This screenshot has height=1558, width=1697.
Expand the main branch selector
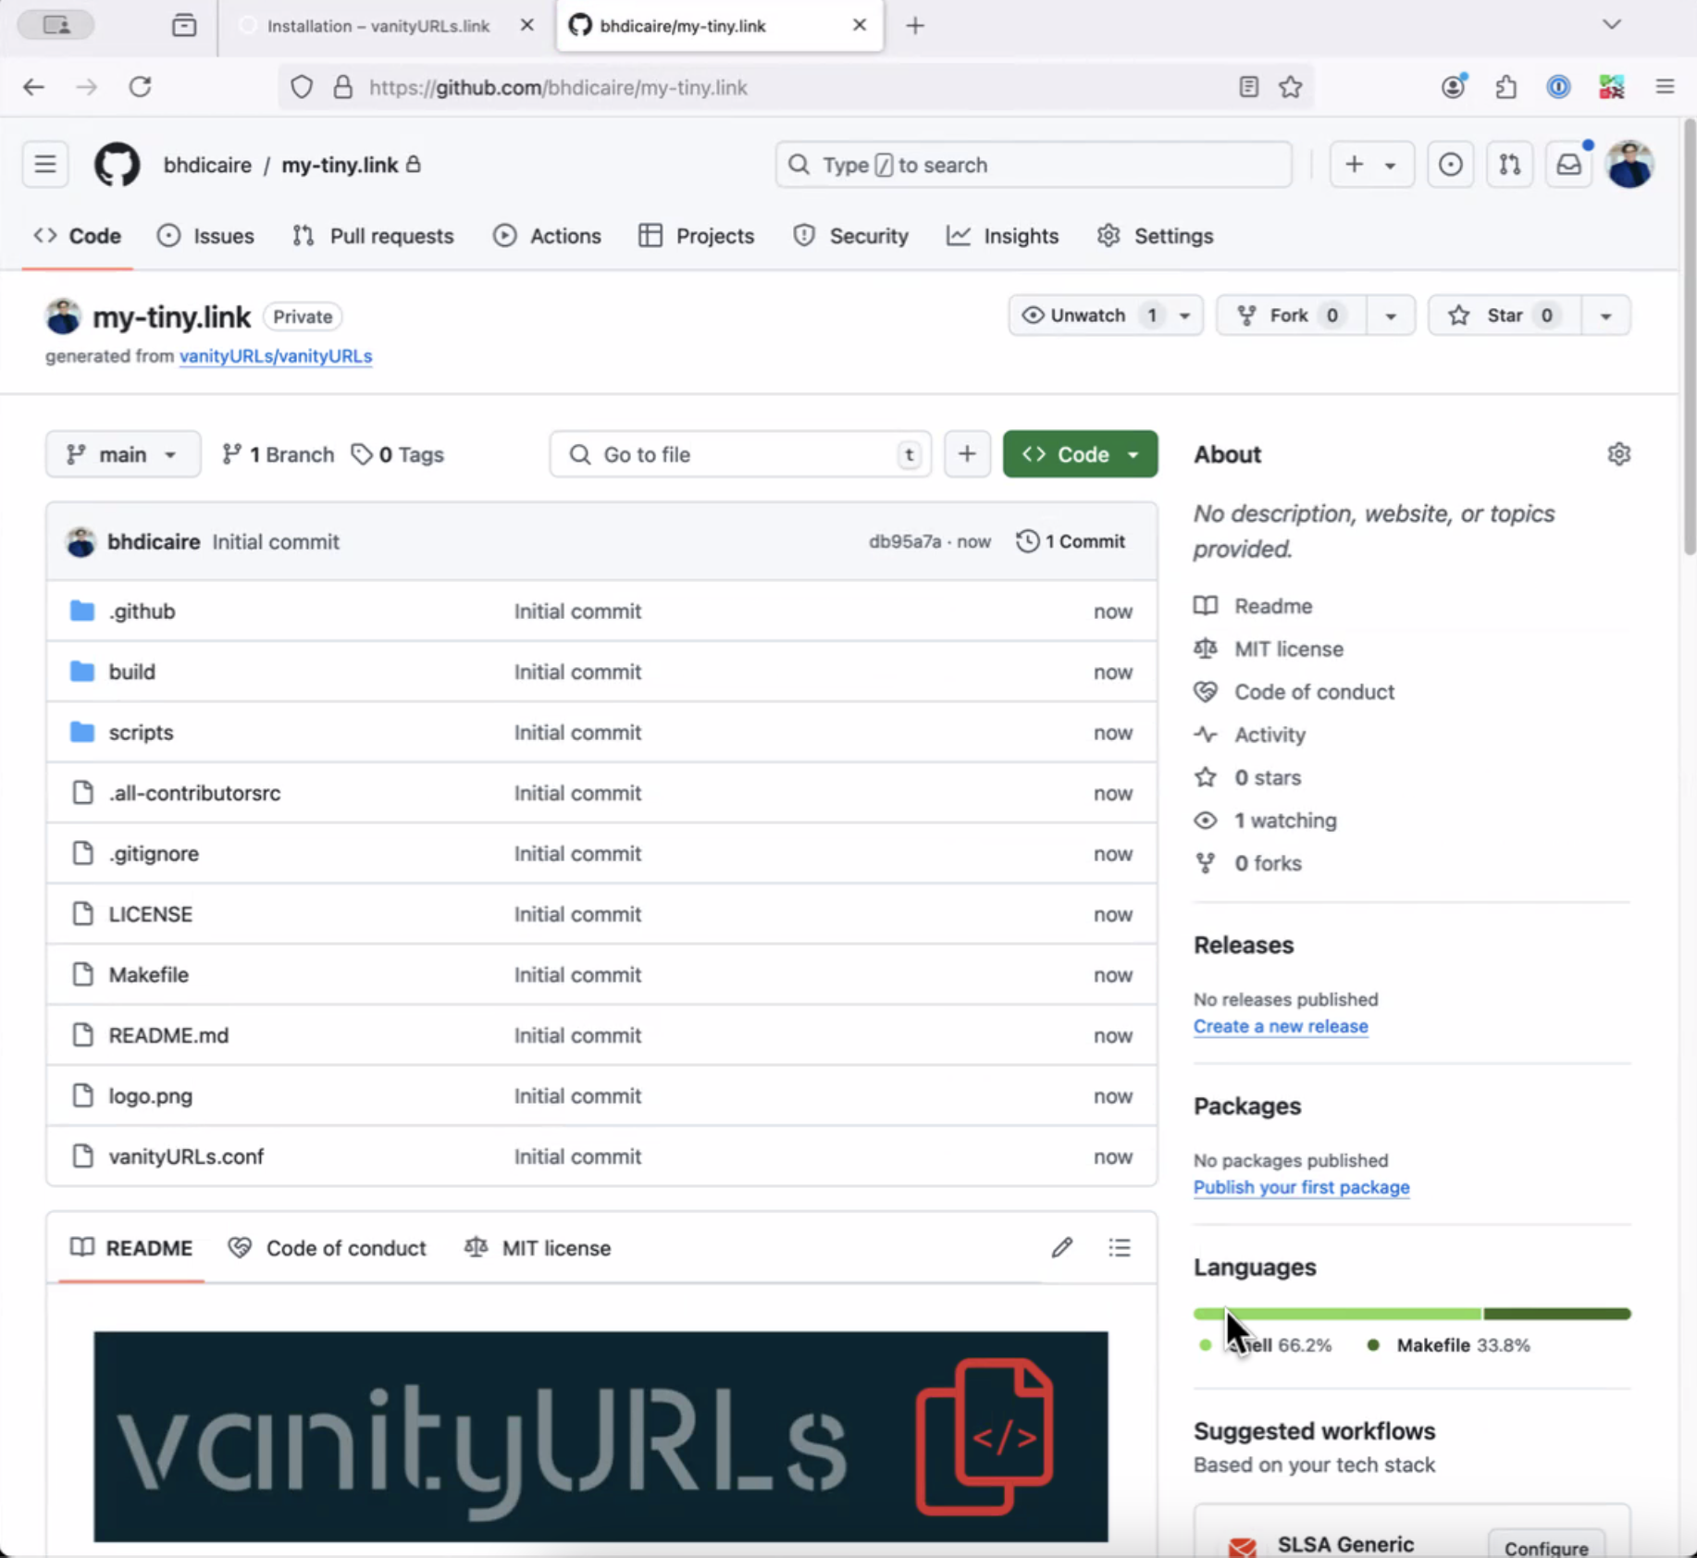coord(123,454)
